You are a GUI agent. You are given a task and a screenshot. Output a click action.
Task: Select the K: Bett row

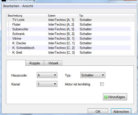point(68,52)
